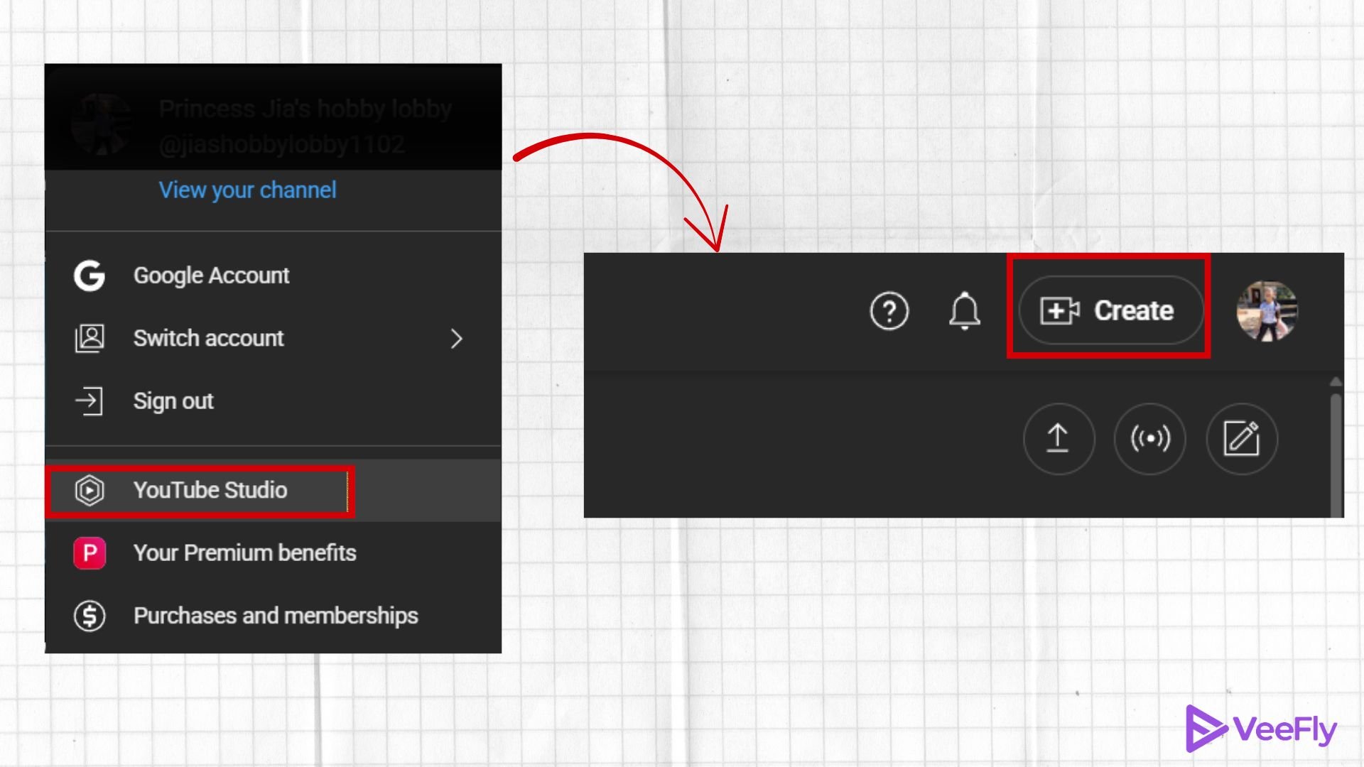Click the Purchases dollar sign icon
Viewport: 1364px width, 767px height.
click(90, 616)
